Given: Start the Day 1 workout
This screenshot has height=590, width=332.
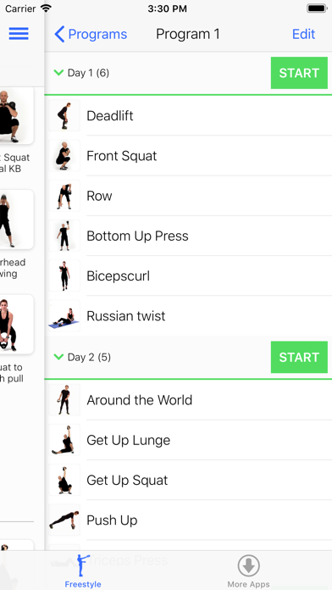Looking at the screenshot, I should 299,73.
